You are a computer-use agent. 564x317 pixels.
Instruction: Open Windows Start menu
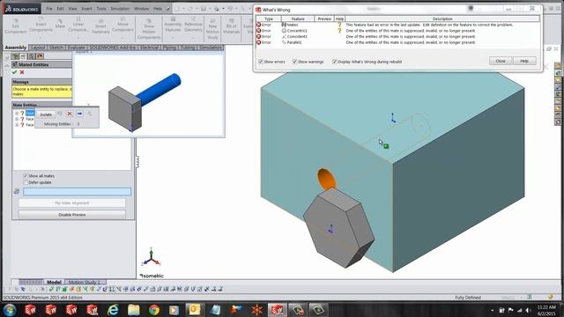[x=10, y=310]
